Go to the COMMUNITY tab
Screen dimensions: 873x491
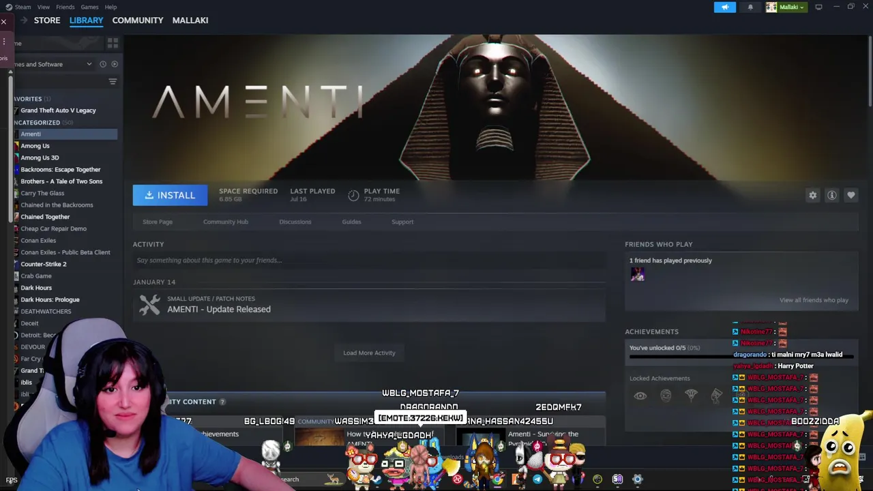tap(138, 20)
